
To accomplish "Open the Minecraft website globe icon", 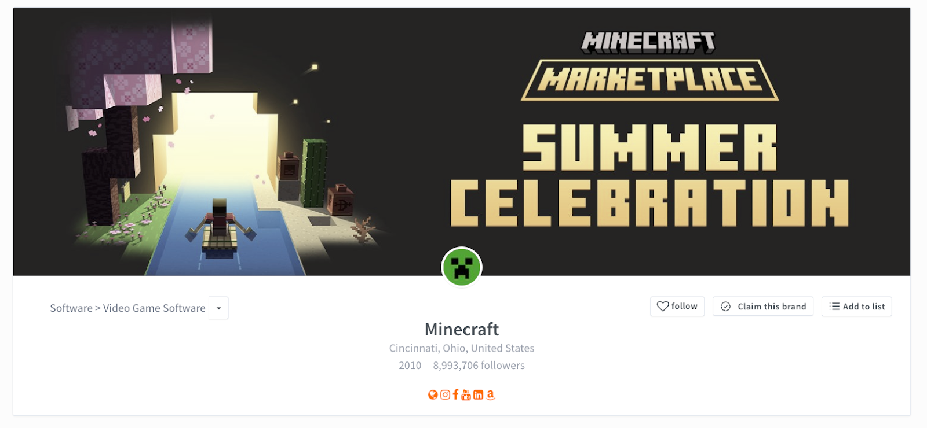I will click(433, 395).
